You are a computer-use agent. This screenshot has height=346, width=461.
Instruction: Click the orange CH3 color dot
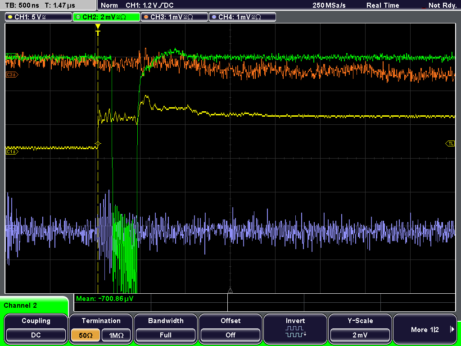(x=146, y=17)
